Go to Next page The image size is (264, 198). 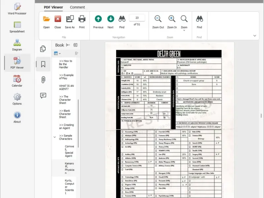(x=111, y=22)
